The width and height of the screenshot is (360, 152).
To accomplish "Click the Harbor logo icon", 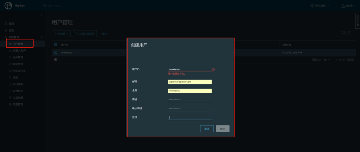I will (x=8, y=6).
